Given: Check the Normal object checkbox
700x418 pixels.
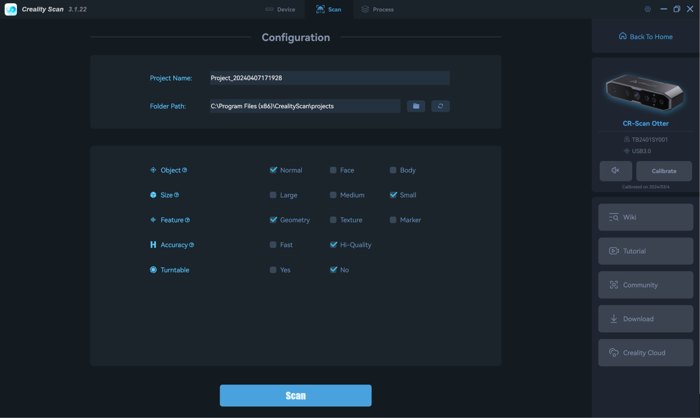Looking at the screenshot, I should coord(273,170).
